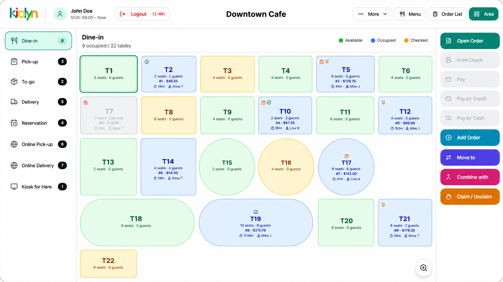Click the Combine with button

[x=470, y=177]
